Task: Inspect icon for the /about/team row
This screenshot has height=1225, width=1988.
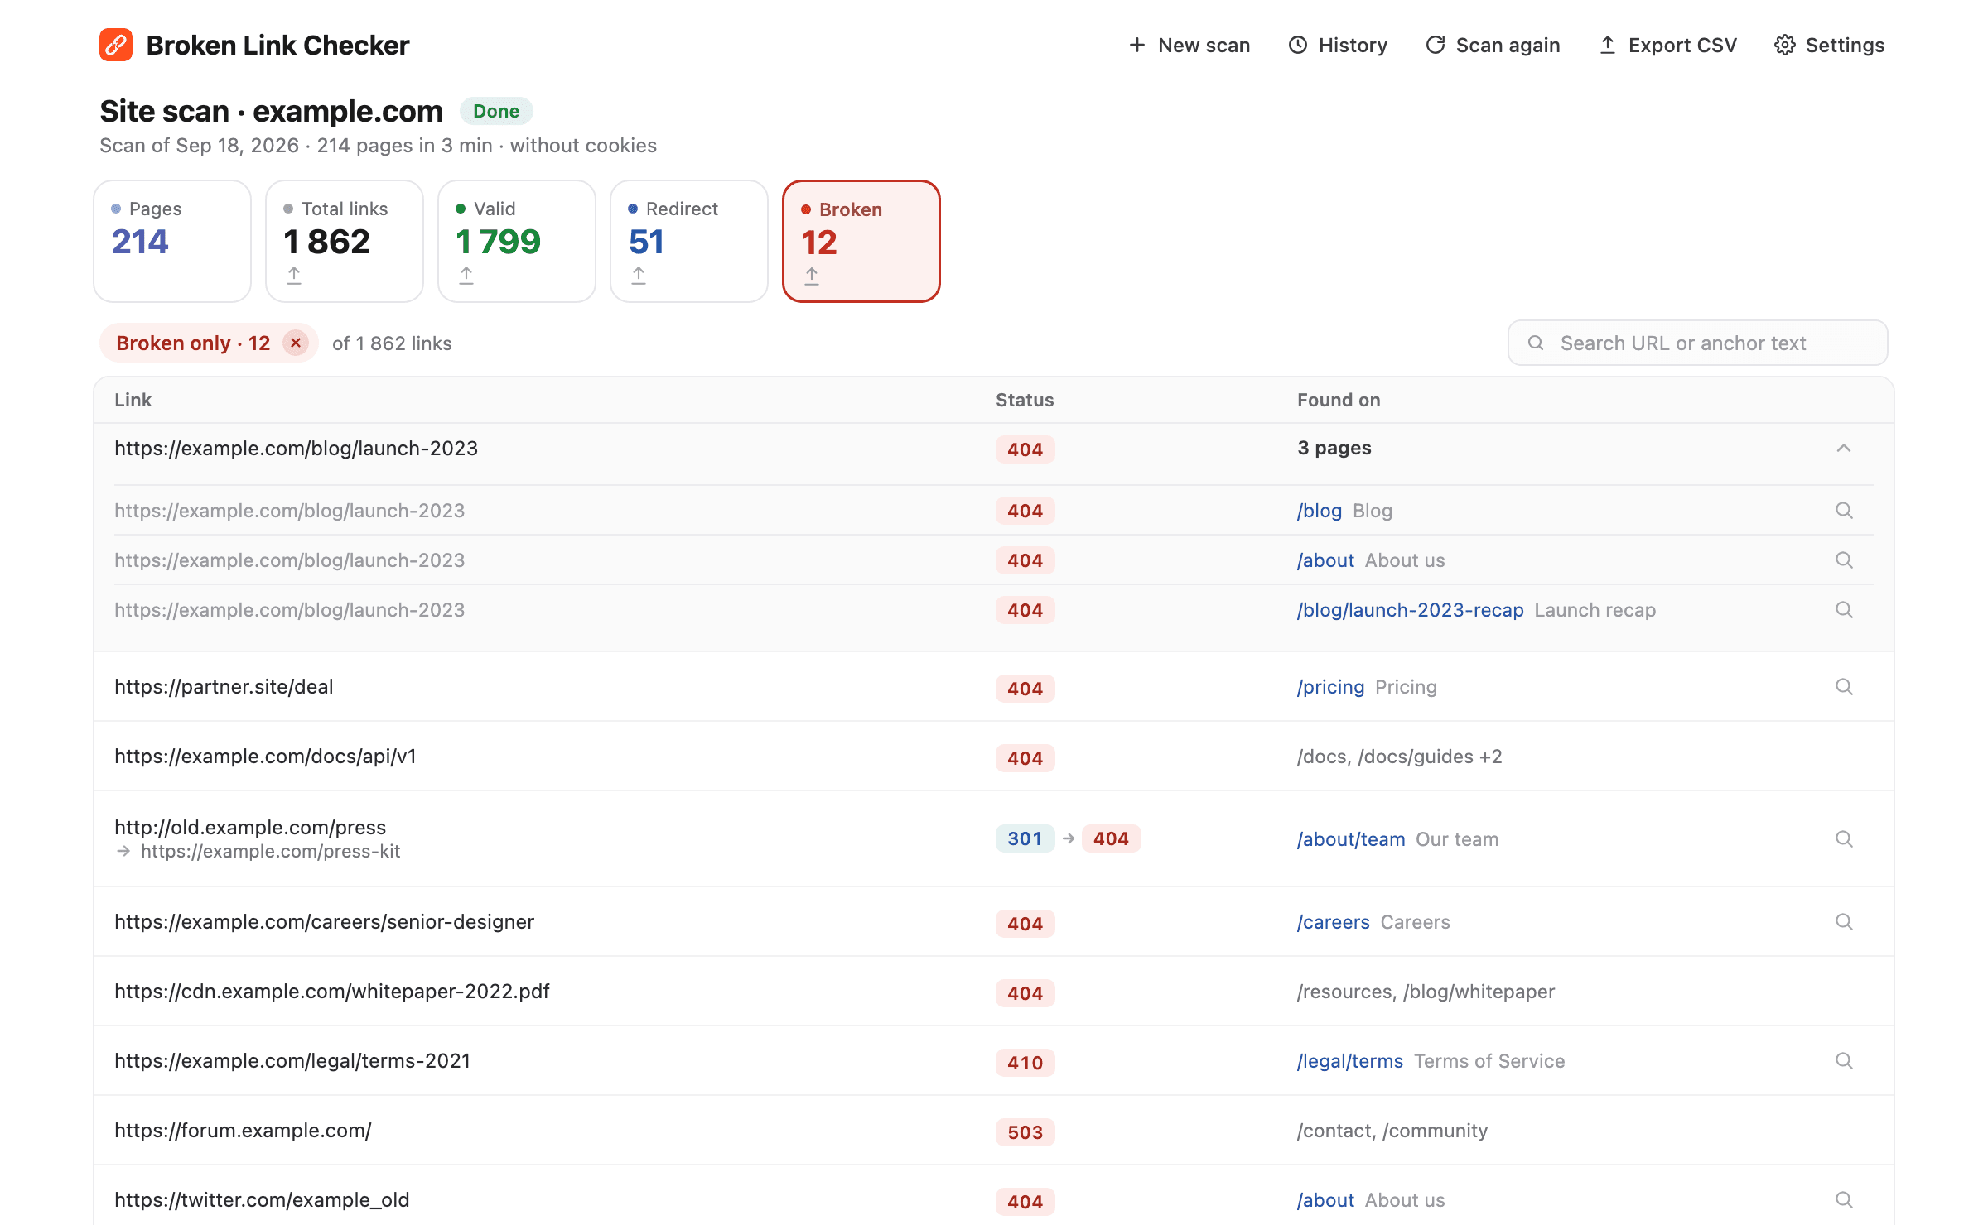Action: [1844, 839]
